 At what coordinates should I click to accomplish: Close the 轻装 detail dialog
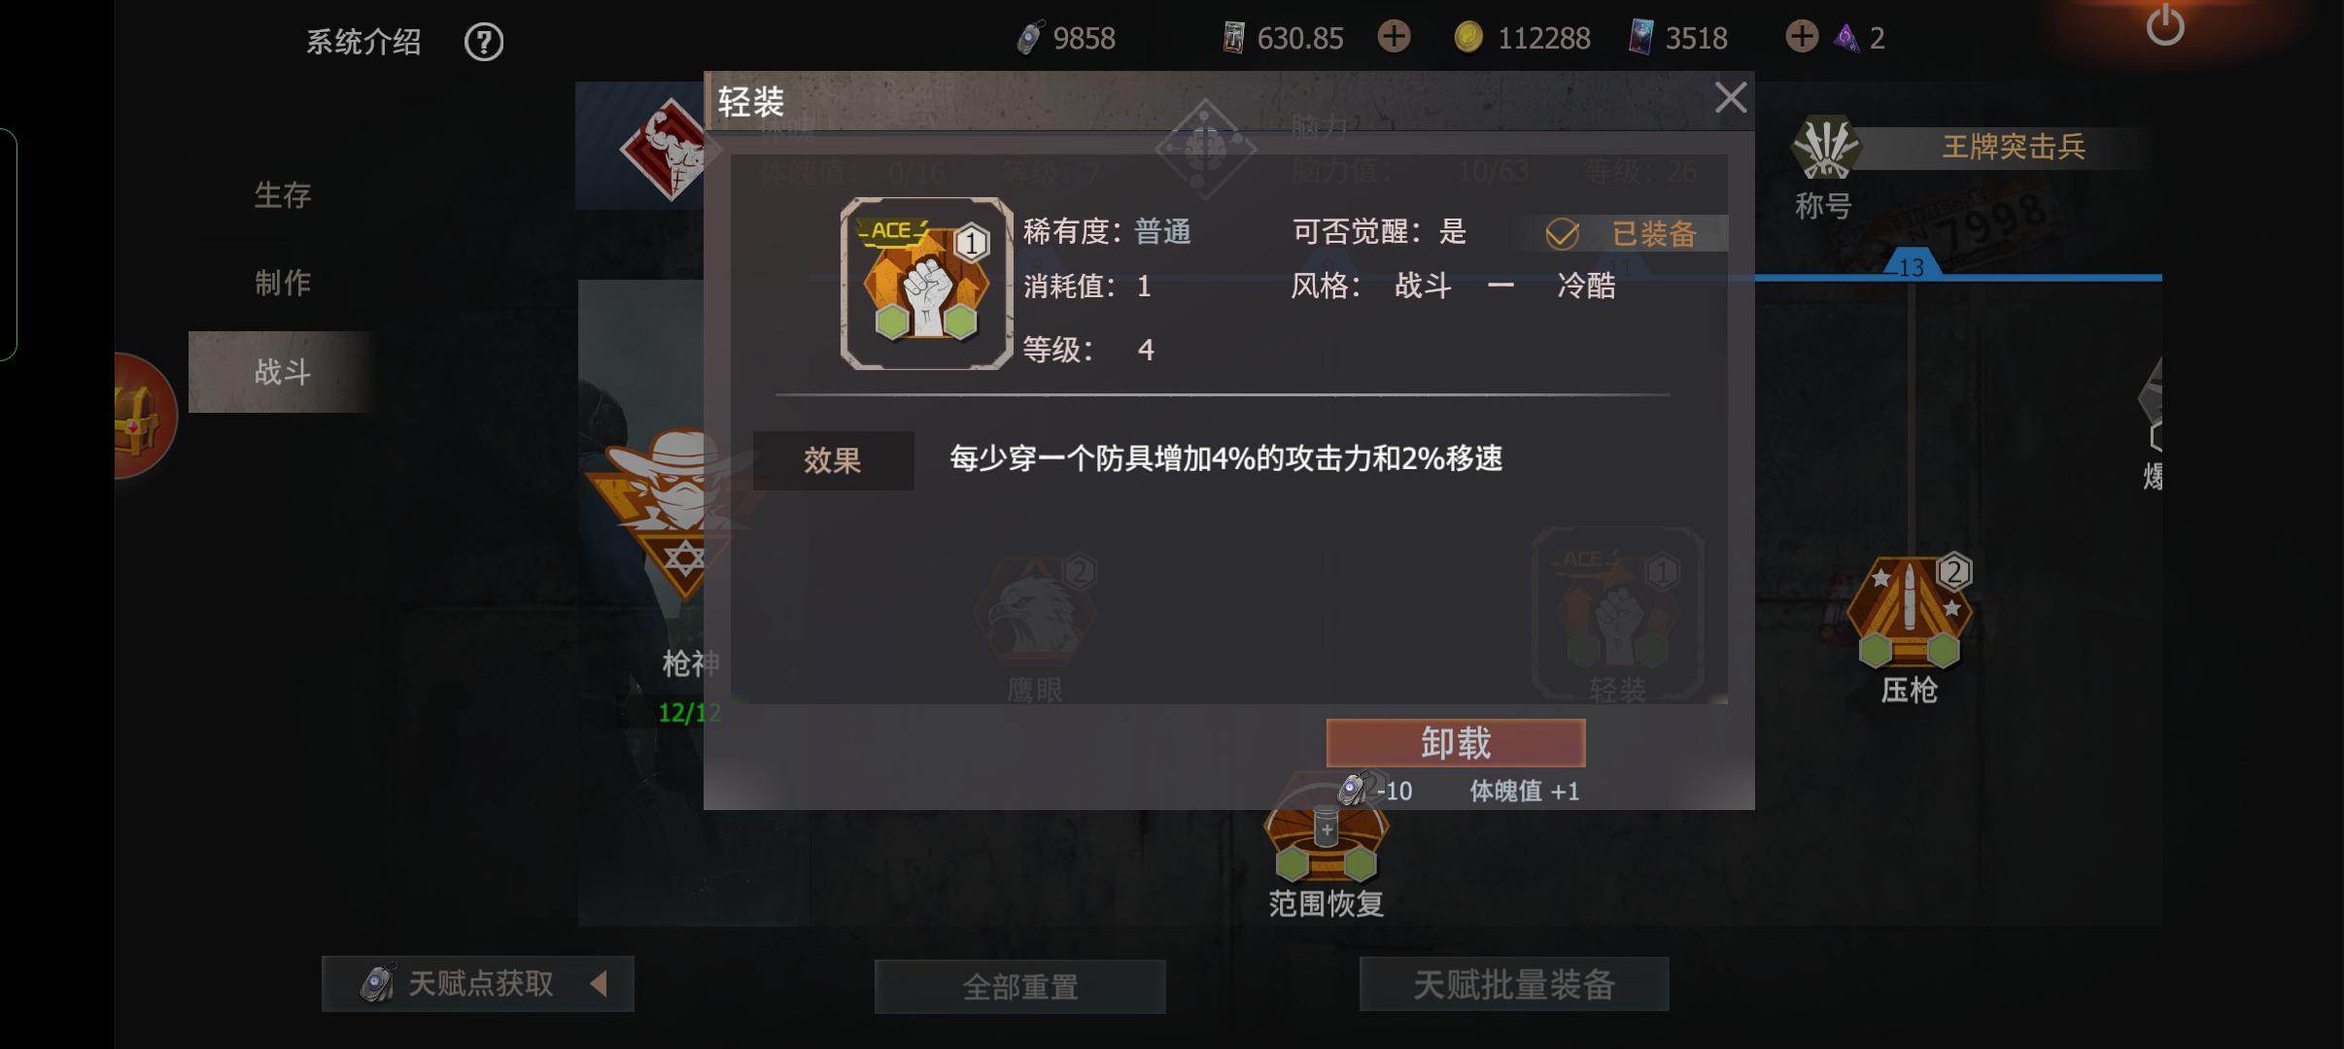point(1731,97)
